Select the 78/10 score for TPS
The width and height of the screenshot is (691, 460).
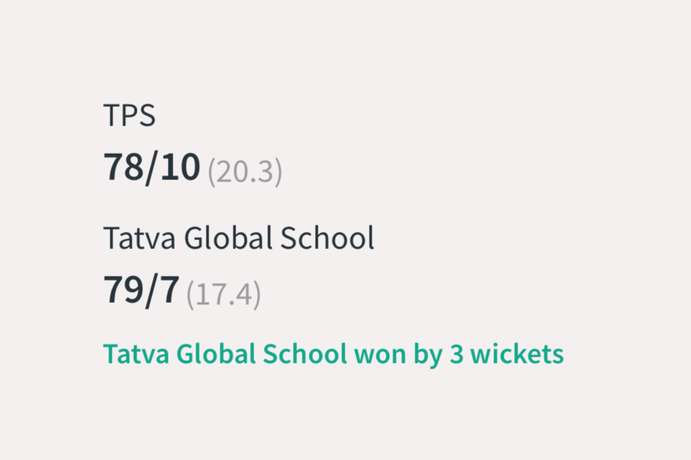tap(152, 168)
